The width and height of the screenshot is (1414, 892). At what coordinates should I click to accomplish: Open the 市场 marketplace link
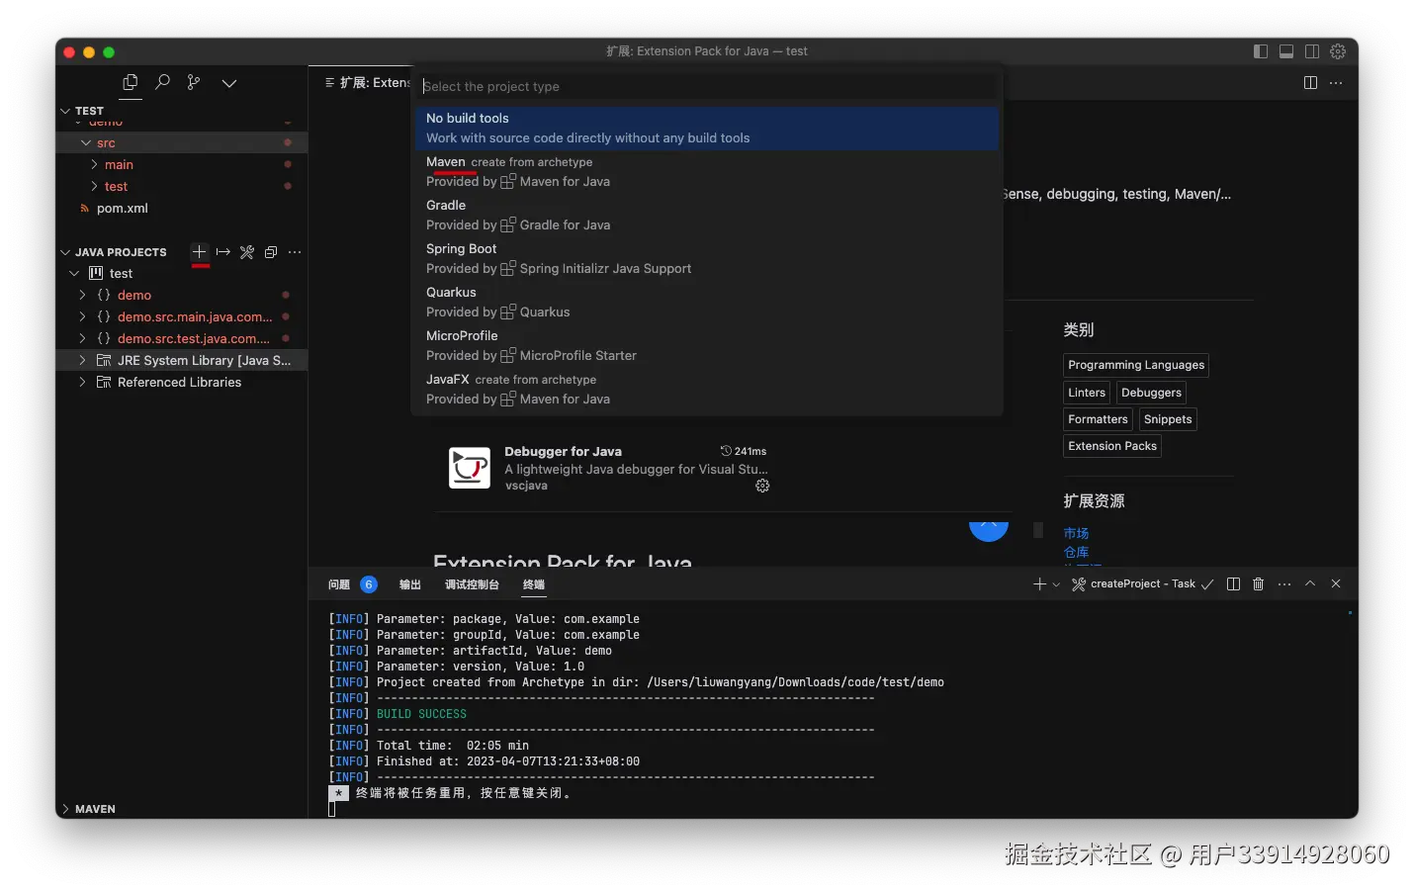(1076, 533)
